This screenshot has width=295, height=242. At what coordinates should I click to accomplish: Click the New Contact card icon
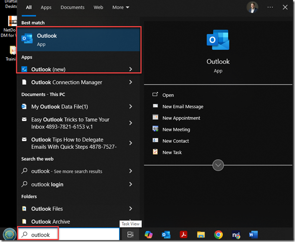click(x=155, y=140)
